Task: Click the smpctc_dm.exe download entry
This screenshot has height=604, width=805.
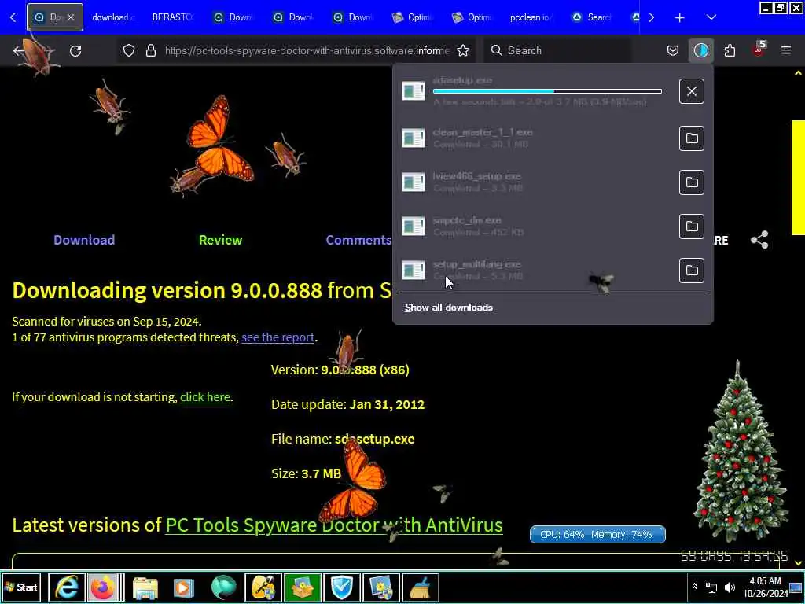Action: (536, 226)
